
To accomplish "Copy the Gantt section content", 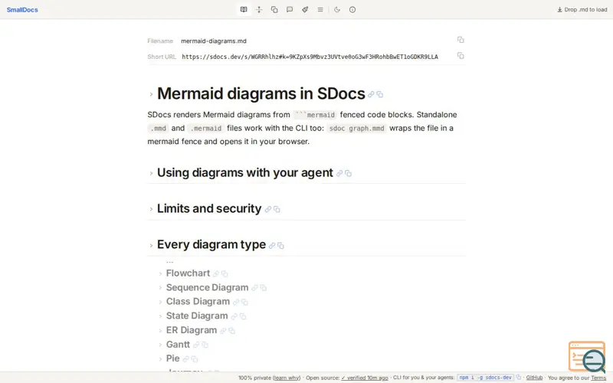I will pos(205,345).
